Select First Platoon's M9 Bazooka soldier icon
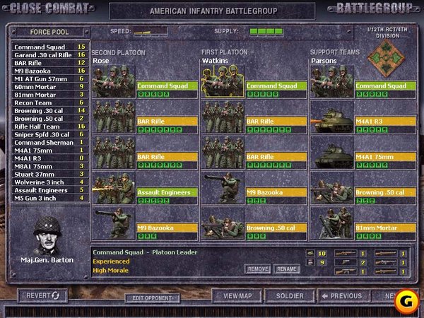The height and width of the screenshot is (318, 424). (223, 188)
